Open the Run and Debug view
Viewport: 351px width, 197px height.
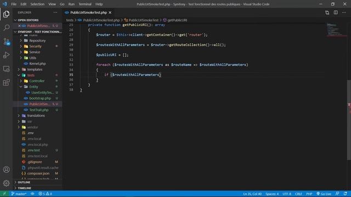click(6, 55)
